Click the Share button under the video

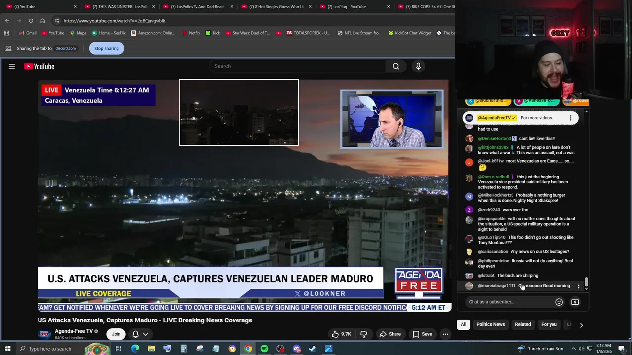tap(390, 334)
